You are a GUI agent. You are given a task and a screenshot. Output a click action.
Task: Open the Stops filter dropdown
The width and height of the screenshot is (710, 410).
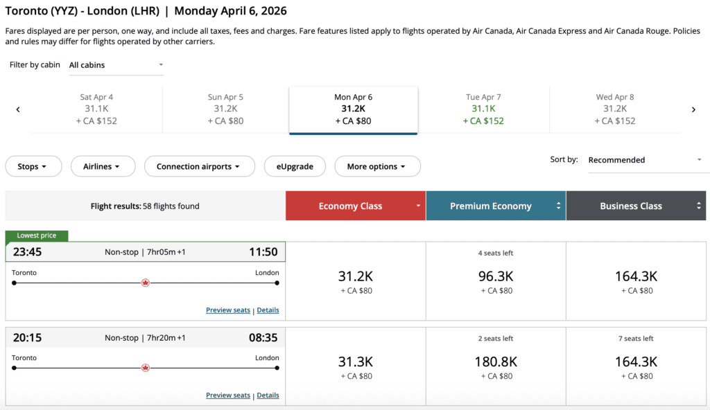[33, 166]
